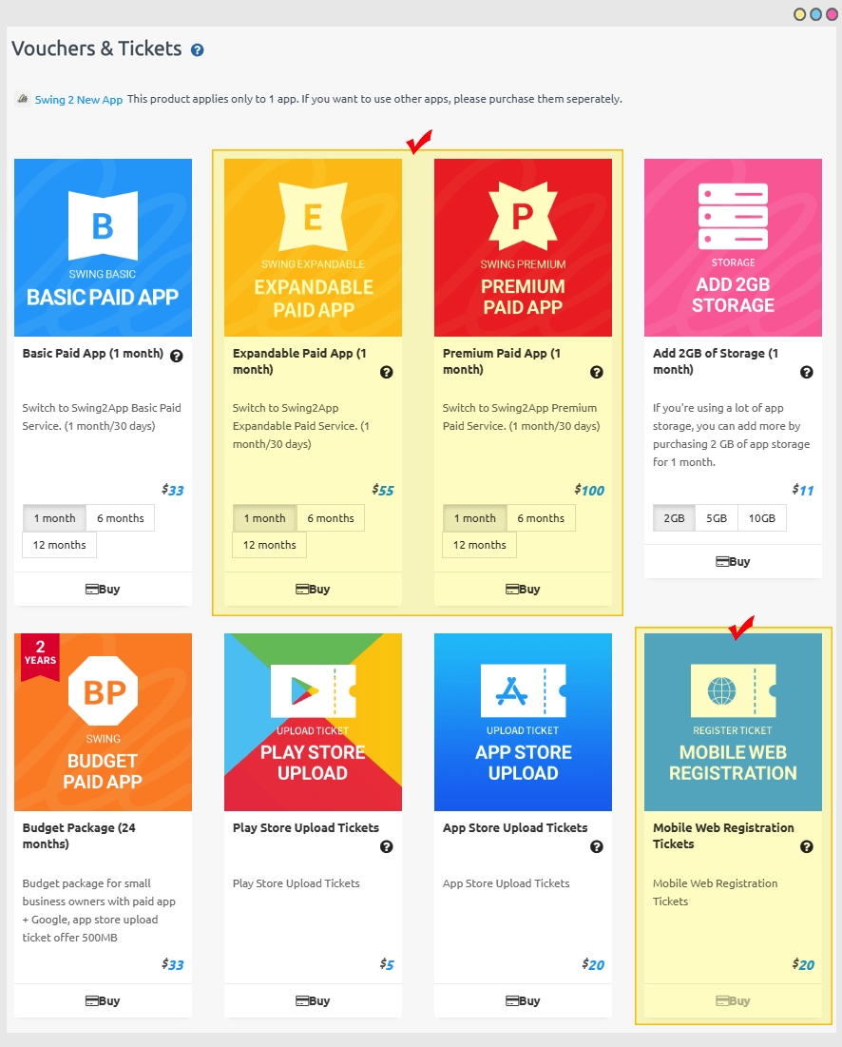
Task: Select 12 months for Expandable Paid App
Action: click(270, 545)
